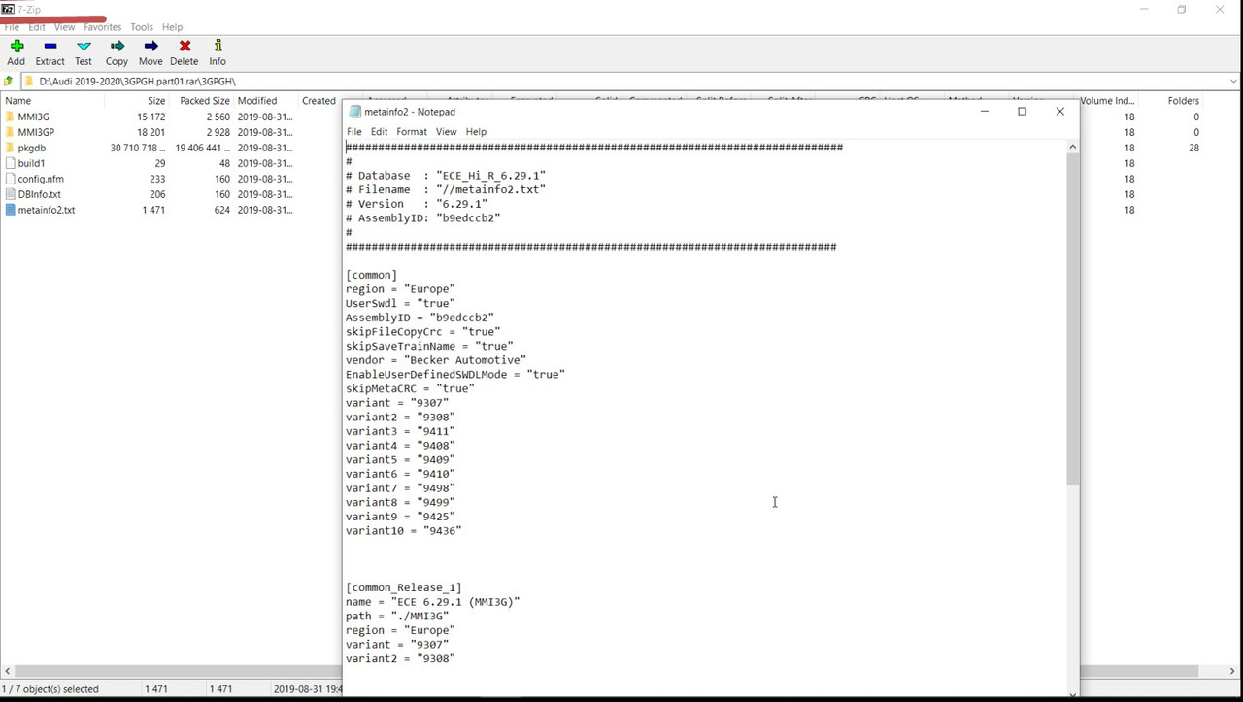The height and width of the screenshot is (702, 1243).
Task: Select the config.nfm file icon
Action: (x=10, y=179)
